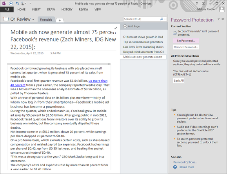The image size is (227, 174).
Task: Open the FILE tab
Action: (x=7, y=9)
